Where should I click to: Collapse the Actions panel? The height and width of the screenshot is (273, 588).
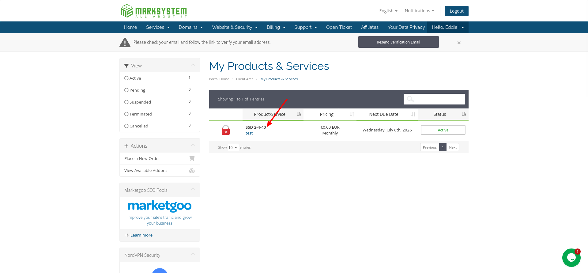pos(193,145)
